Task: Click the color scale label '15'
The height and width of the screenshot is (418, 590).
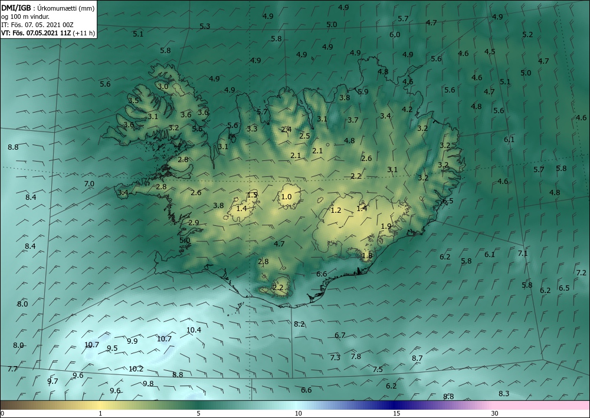Action: [x=396, y=414]
